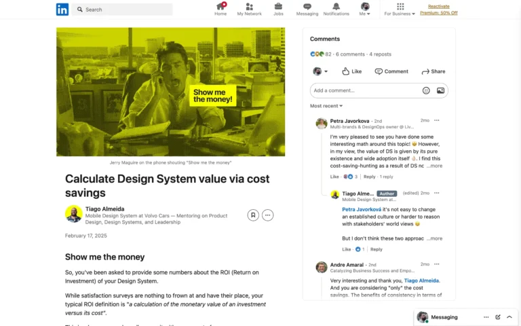
Task: Open Notifications bell
Action: pyautogui.click(x=336, y=10)
